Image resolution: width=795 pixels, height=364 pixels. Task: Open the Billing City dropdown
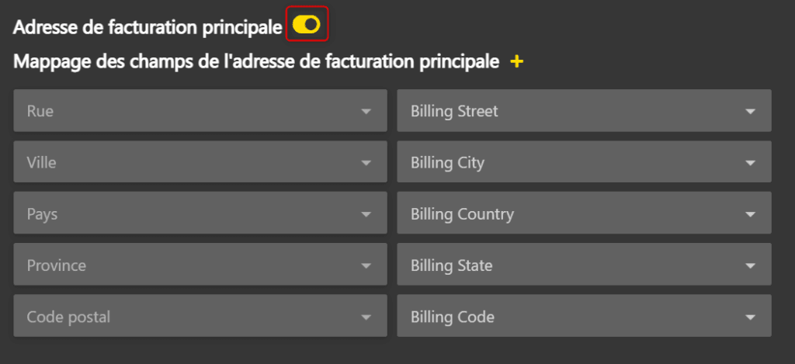(583, 163)
